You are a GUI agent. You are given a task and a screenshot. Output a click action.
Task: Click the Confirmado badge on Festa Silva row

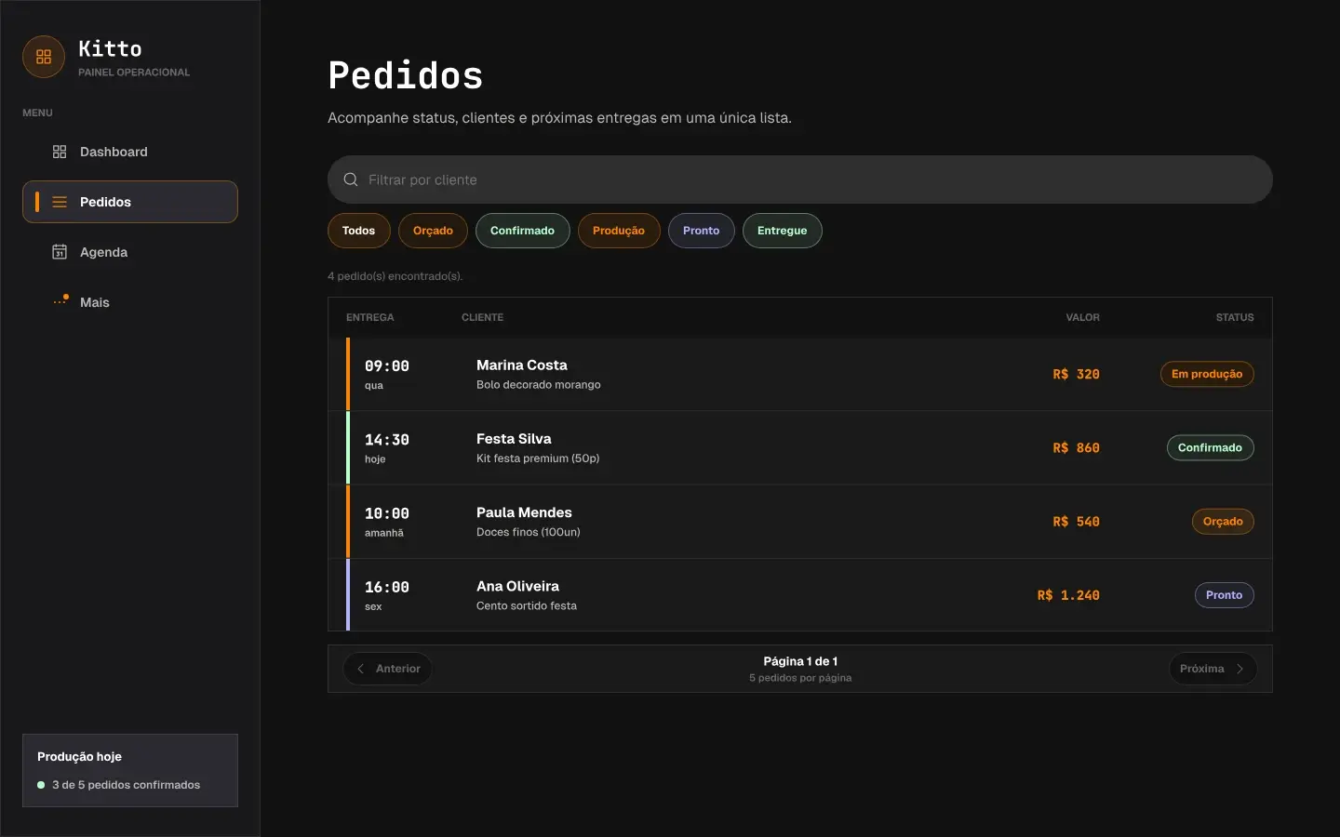(x=1210, y=447)
